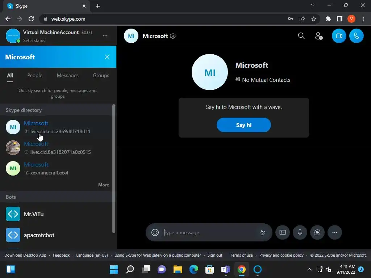The height and width of the screenshot is (278, 371).
Task: Open Microsoft Teams from the taskbar
Action: pyautogui.click(x=225, y=269)
